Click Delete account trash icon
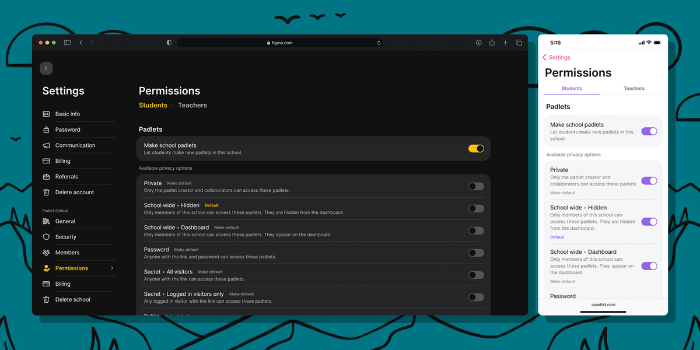This screenshot has height=350, width=700. click(46, 192)
